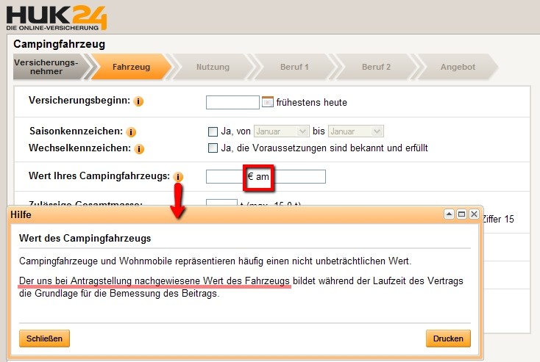
Task: Open info icon next to Wechselkennzeichen
Action: point(139,149)
